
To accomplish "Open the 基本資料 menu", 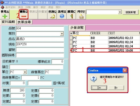I will click(x=10, y=7).
